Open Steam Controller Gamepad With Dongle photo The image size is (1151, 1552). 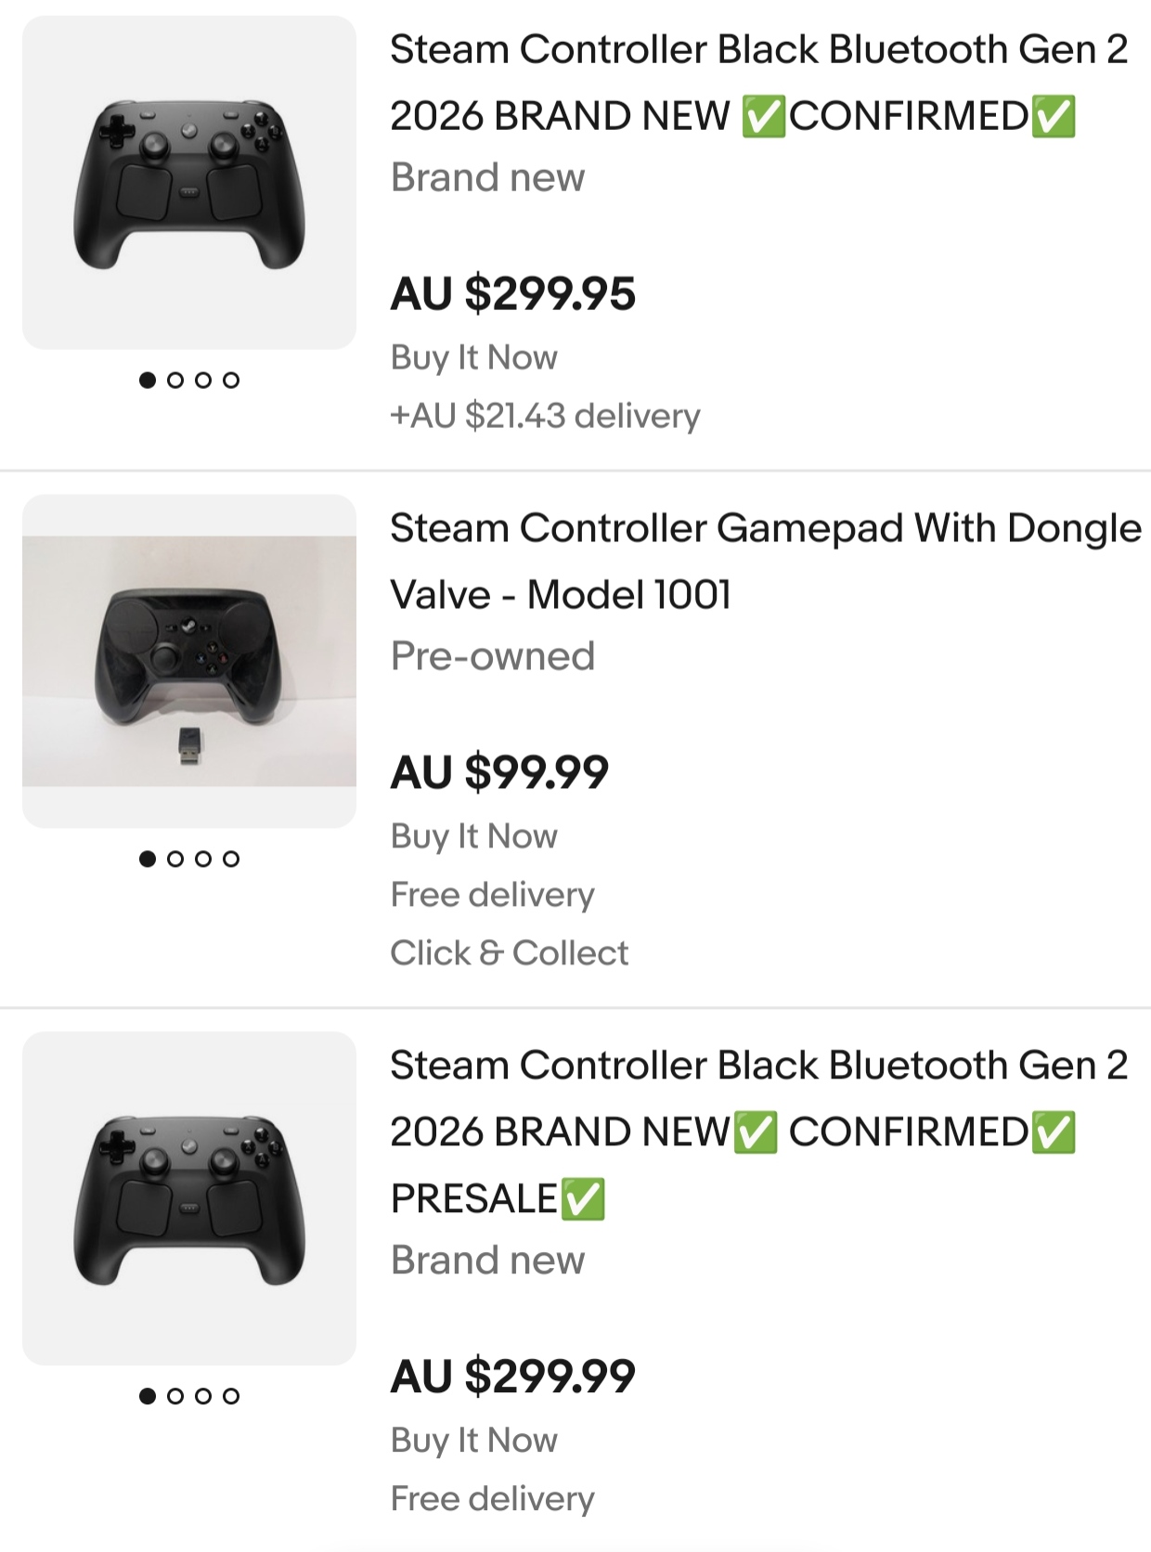(x=189, y=661)
